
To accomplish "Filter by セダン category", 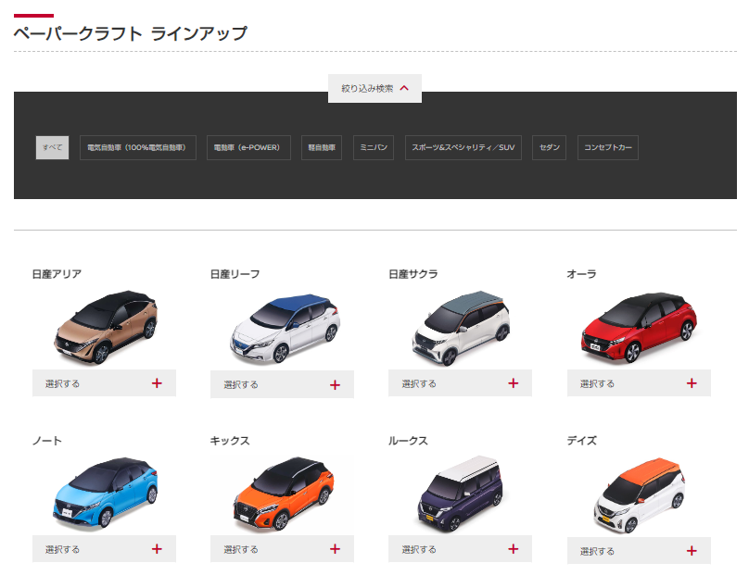I will click(550, 147).
